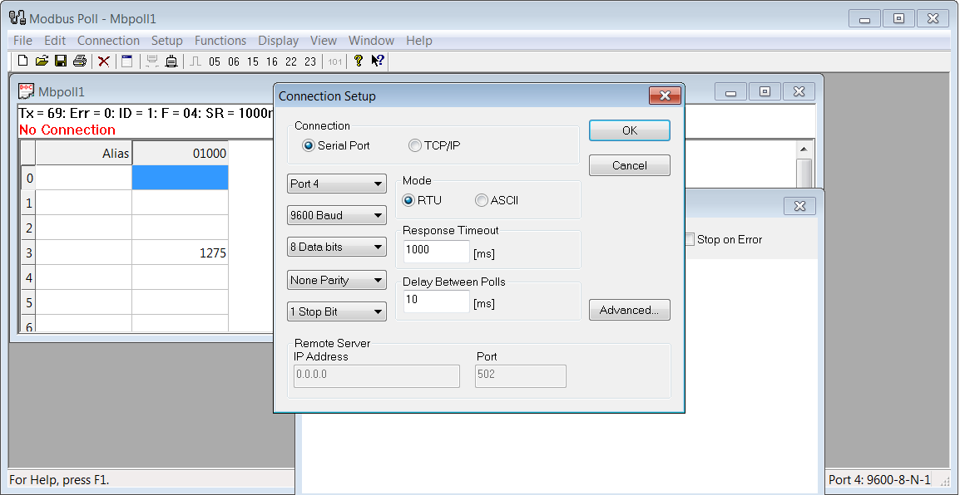
Task: Click the scroll-up arrow in Mbpoll1 window
Action: coord(803,149)
